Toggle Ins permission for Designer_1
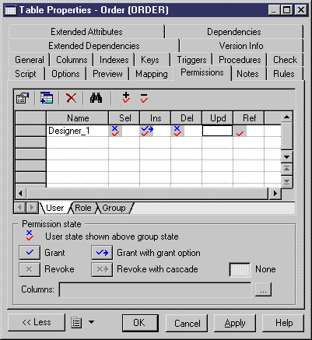The height and width of the screenshot is (340, 312). click(x=155, y=131)
